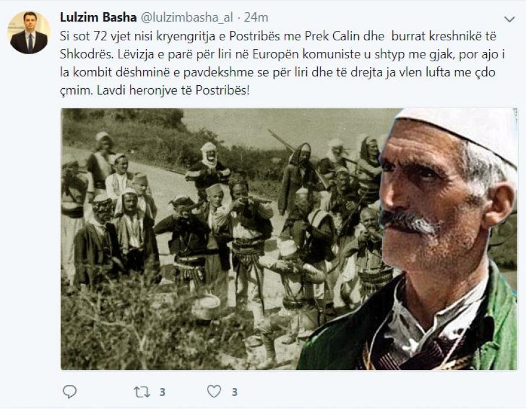Expand tweet options with the chevron arrow
Image resolution: width=526 pixels, height=409 pixels.
pyautogui.click(x=509, y=19)
